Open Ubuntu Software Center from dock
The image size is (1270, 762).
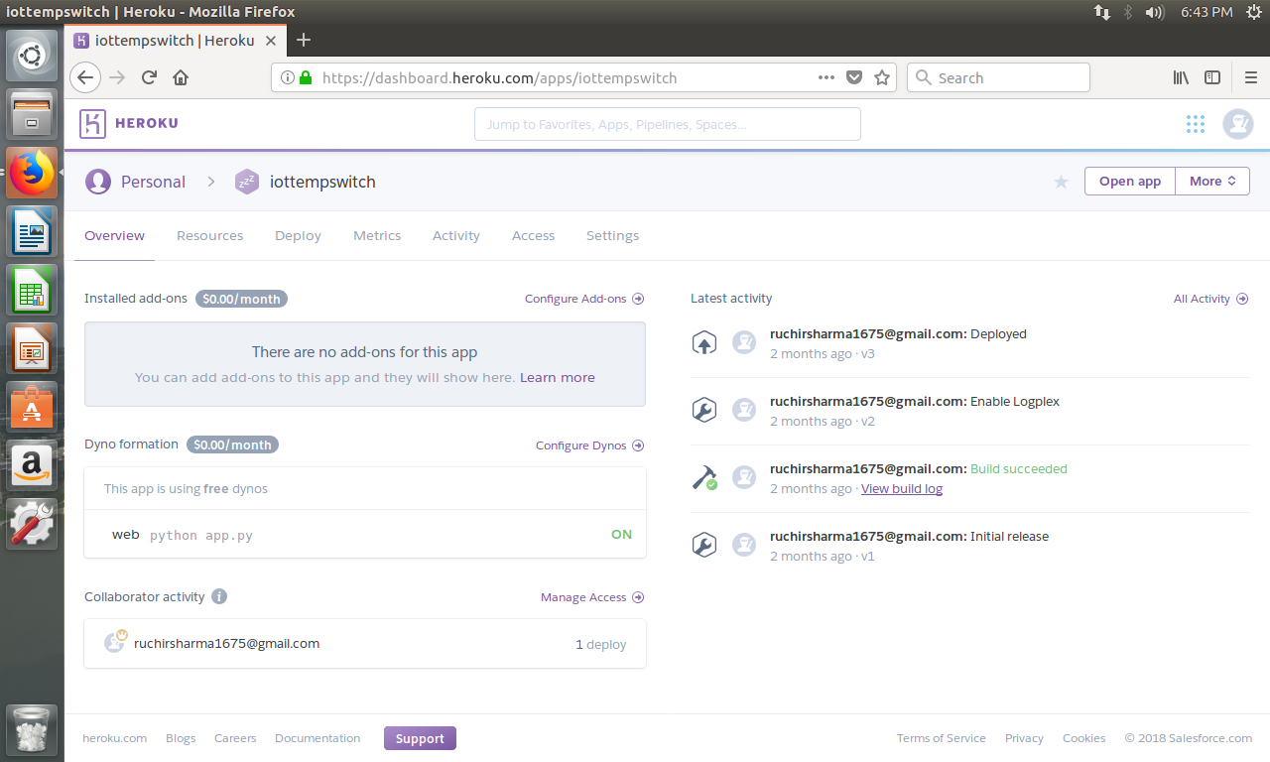tap(33, 407)
